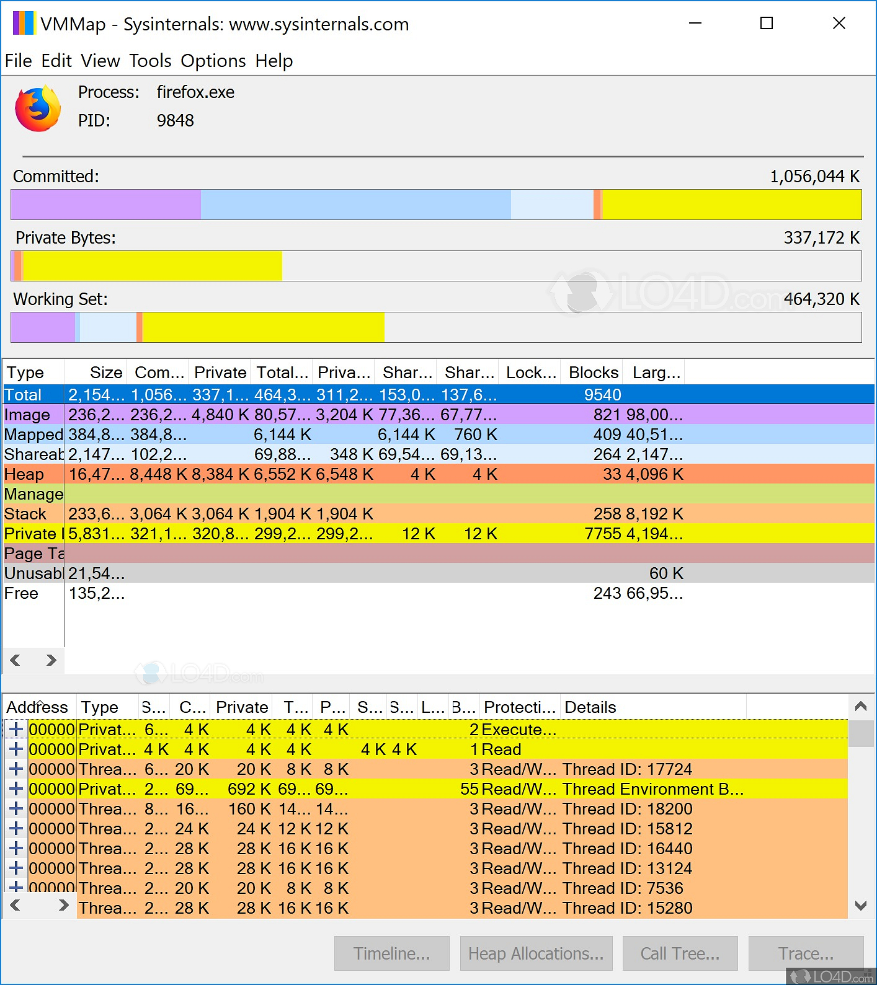Select the Private Data summary row
The width and height of the screenshot is (877, 985).
point(439,533)
